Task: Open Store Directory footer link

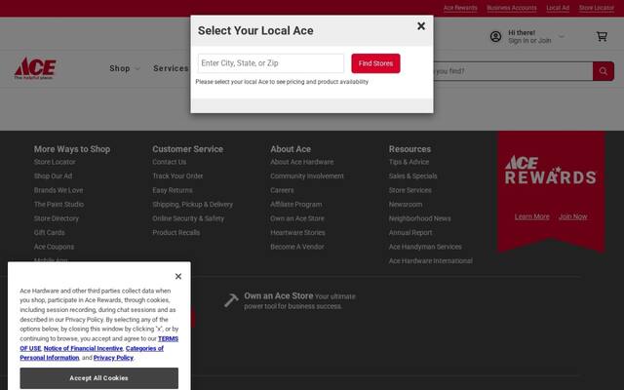Action: (57, 218)
